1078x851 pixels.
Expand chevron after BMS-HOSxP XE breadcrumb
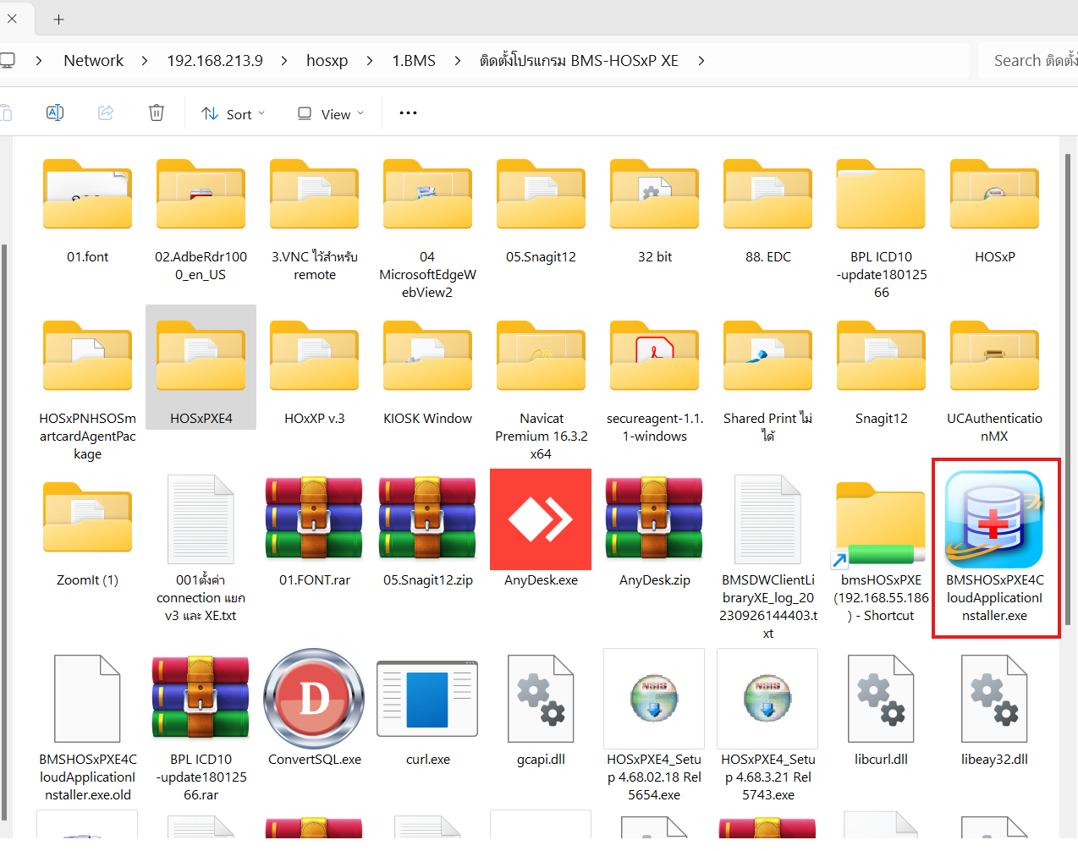pos(701,61)
